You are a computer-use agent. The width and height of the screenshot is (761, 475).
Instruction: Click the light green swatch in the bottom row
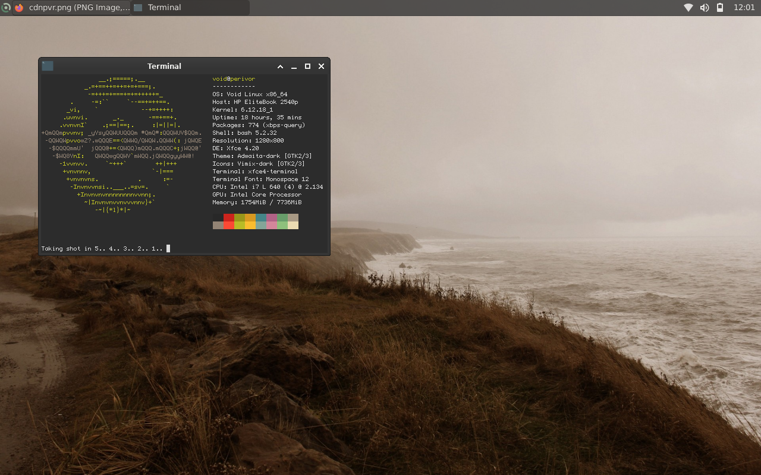pyautogui.click(x=282, y=225)
